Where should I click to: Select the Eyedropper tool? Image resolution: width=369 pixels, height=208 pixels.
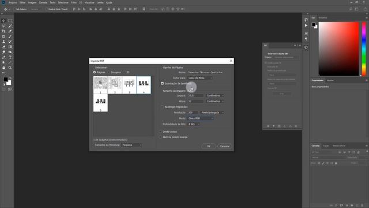pyautogui.click(x=10, y=31)
